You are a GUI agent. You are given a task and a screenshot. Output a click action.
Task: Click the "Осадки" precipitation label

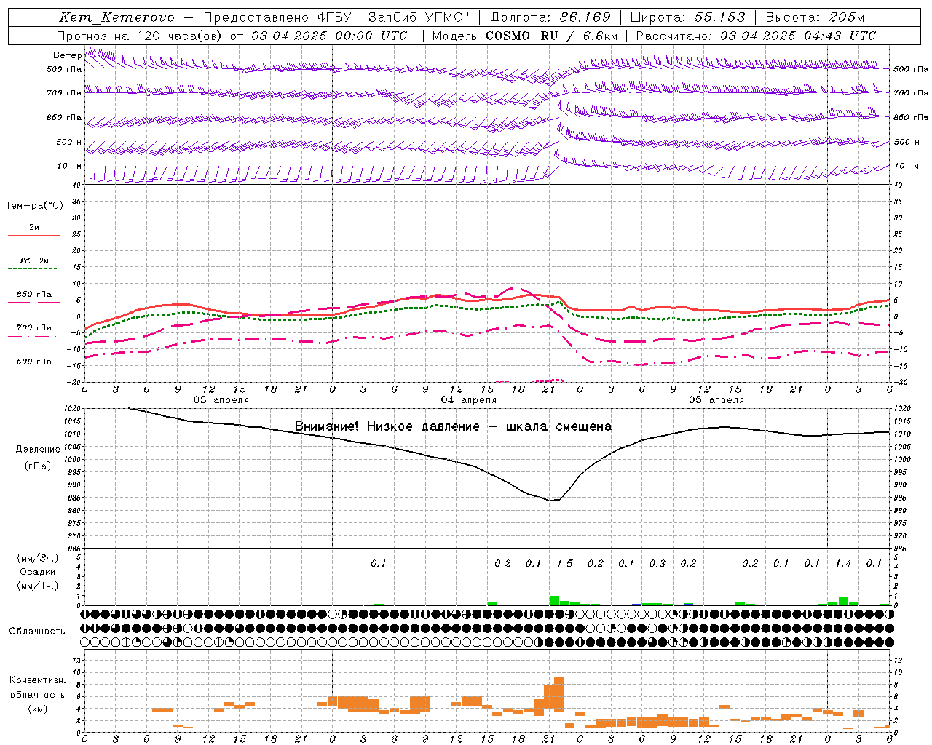point(37,572)
